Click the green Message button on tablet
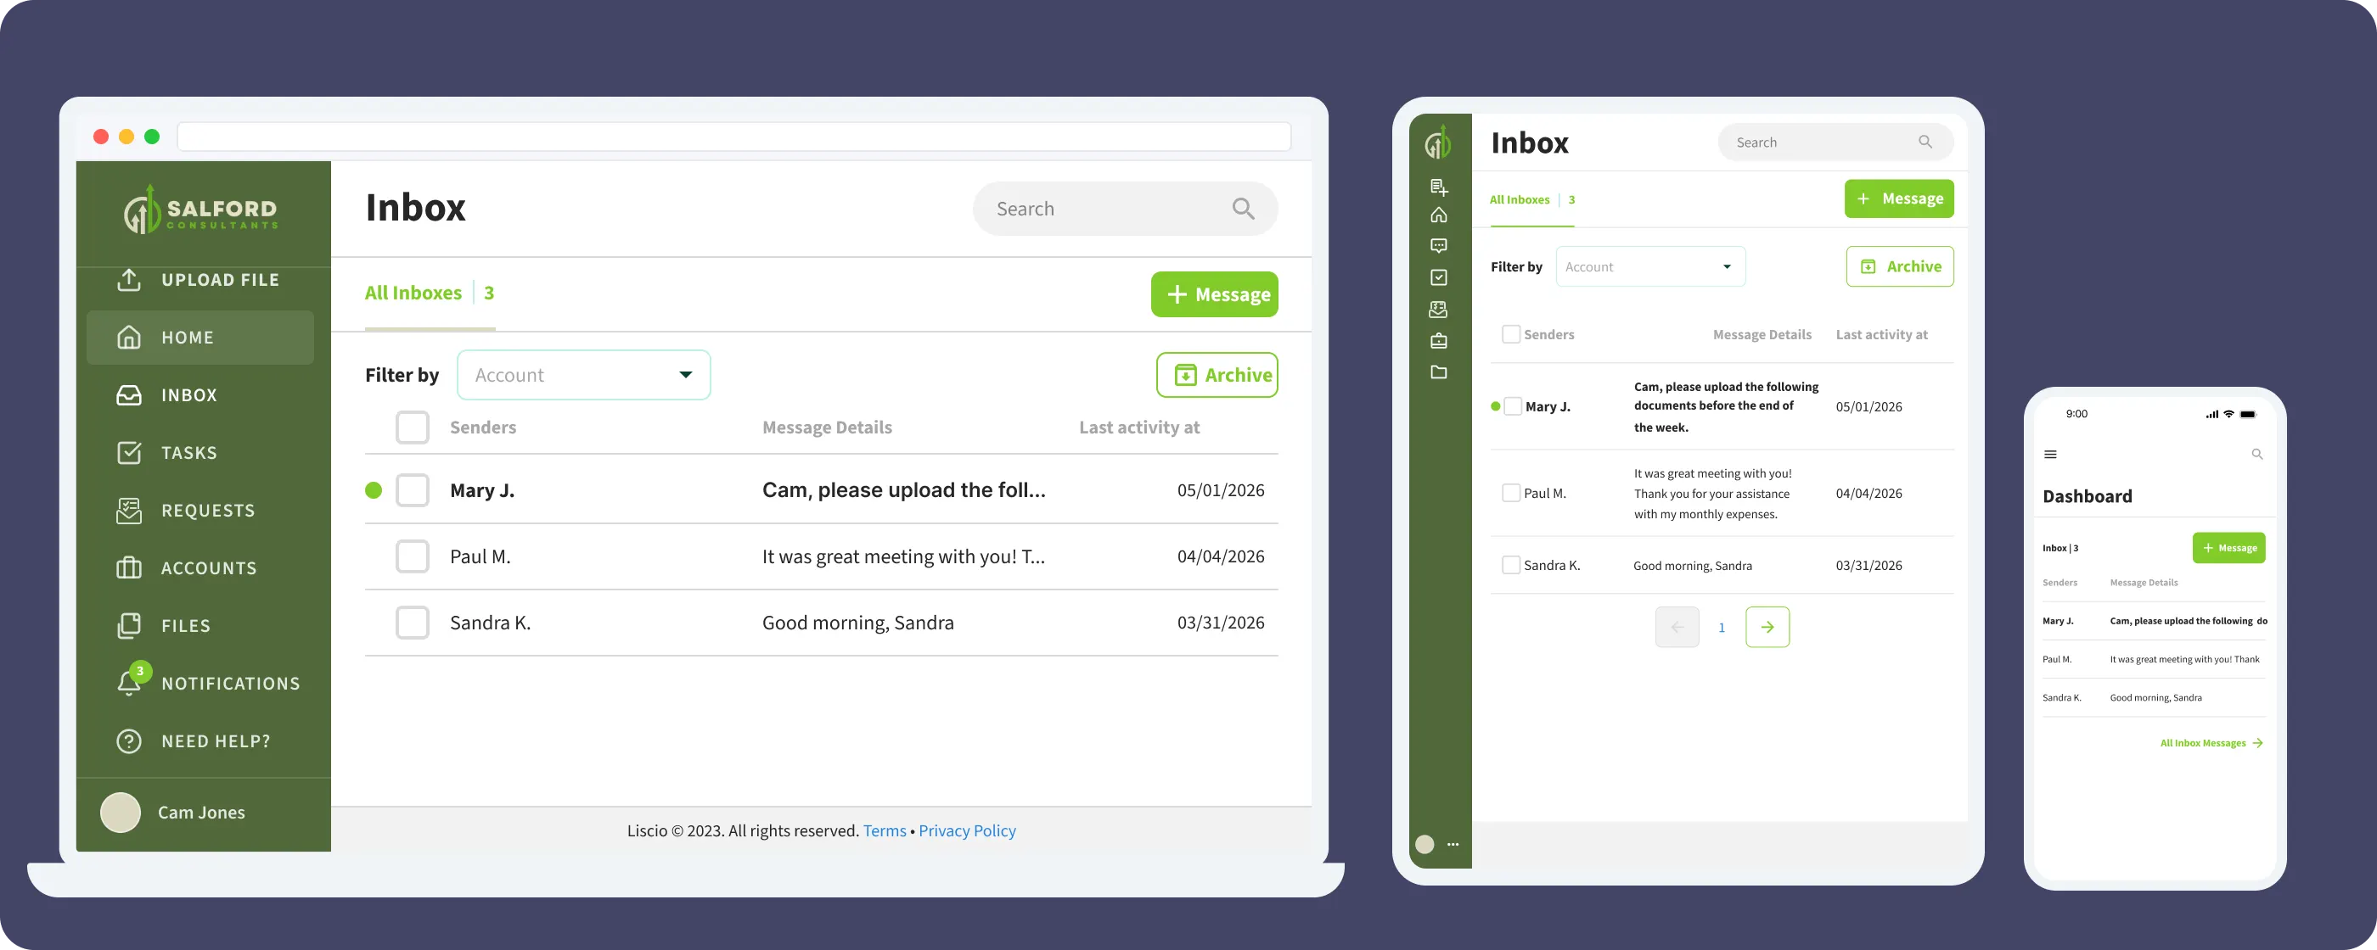 coord(1898,198)
